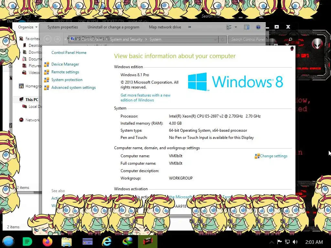331x248 pixels.
Task: Open the Organize dropdown menu
Action: click(28, 27)
